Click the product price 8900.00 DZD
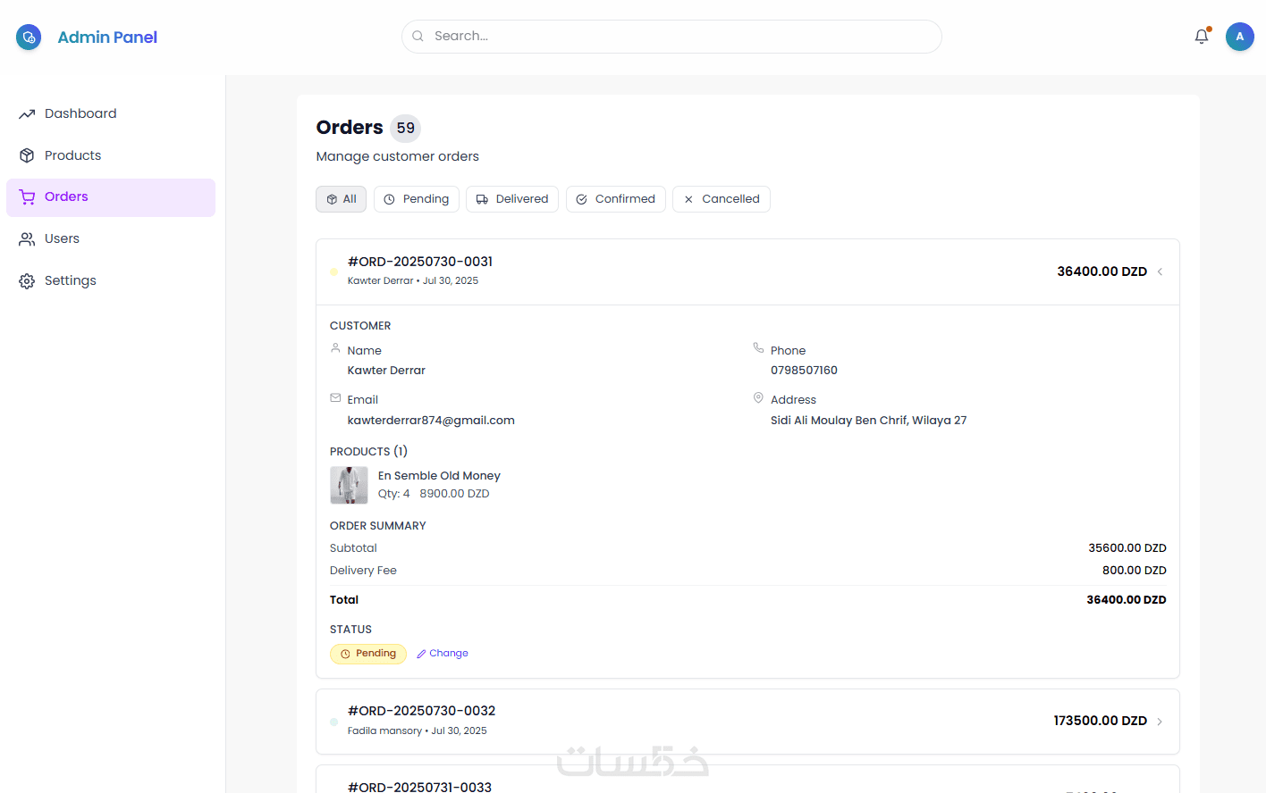The image size is (1266, 793). (454, 494)
